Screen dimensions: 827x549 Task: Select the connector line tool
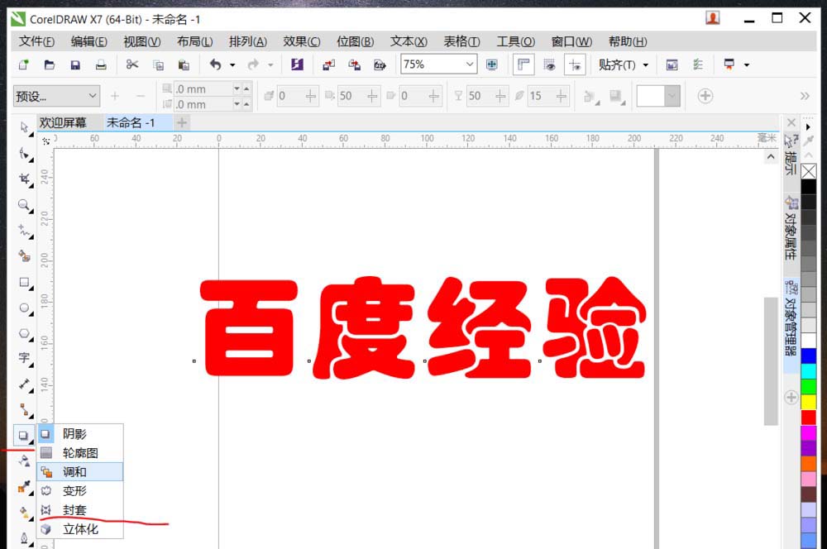coord(24,410)
